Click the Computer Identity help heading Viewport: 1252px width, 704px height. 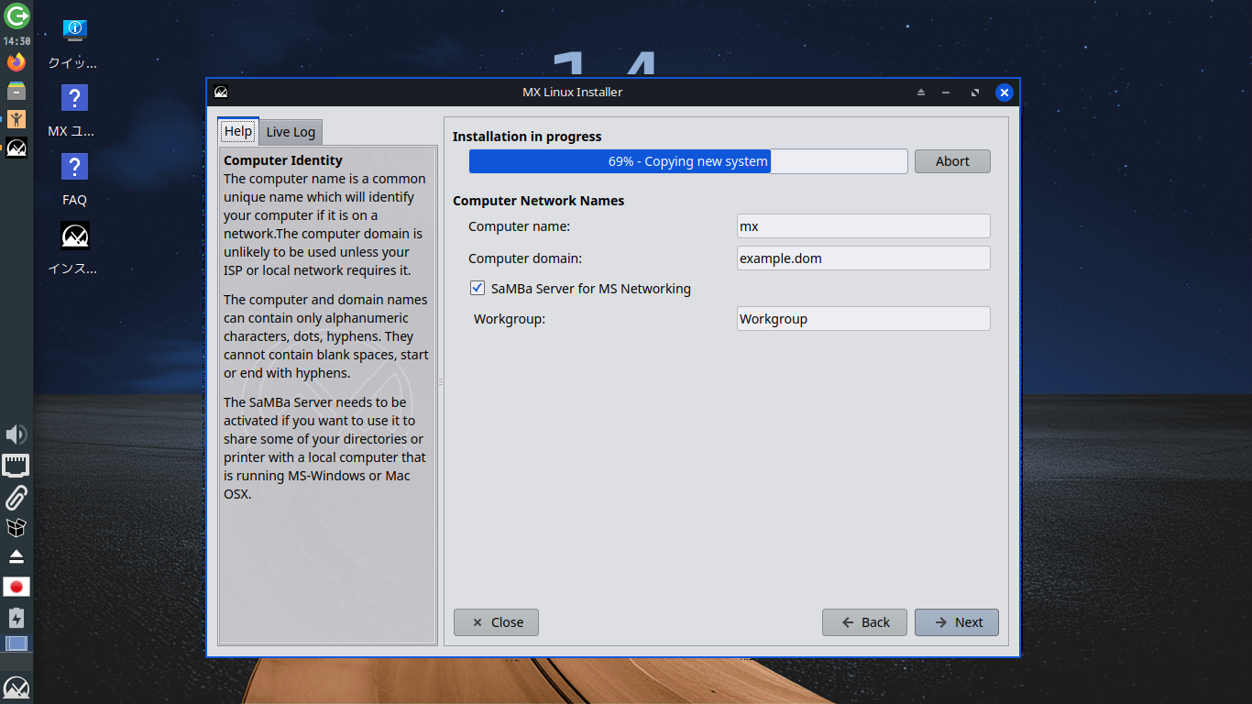pyautogui.click(x=283, y=160)
